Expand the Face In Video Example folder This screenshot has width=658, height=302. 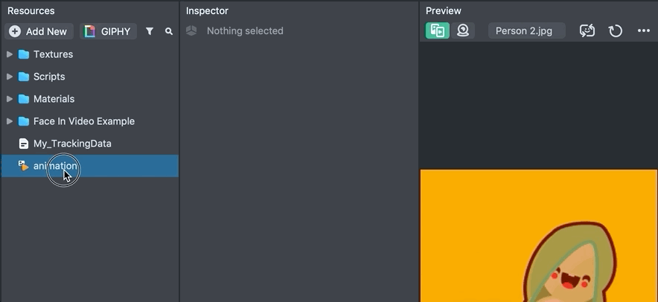coord(10,121)
